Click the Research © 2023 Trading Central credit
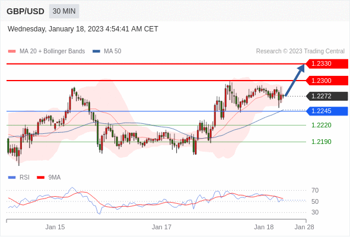The image size is (350, 237). (x=300, y=52)
